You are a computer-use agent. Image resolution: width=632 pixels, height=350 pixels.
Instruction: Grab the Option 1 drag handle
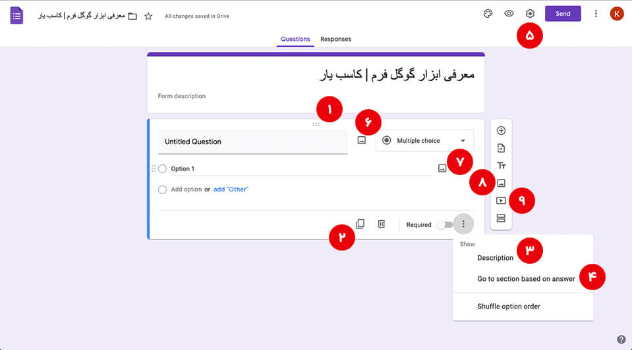point(153,168)
